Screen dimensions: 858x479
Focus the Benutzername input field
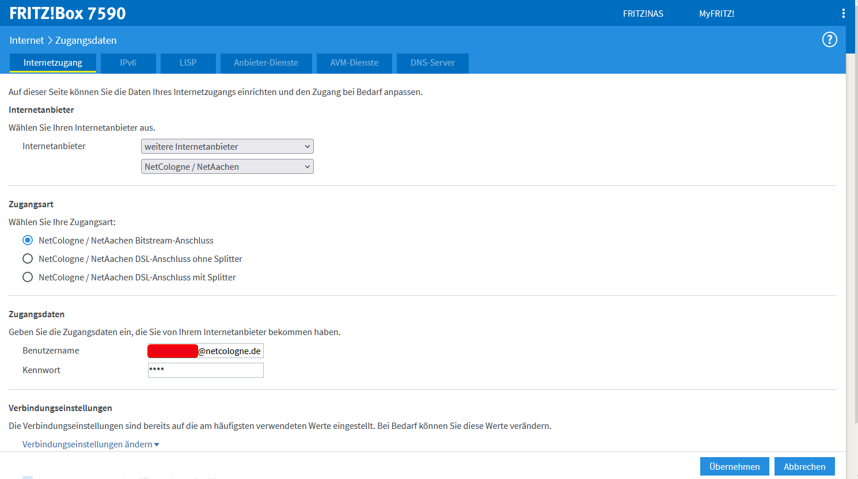click(206, 351)
